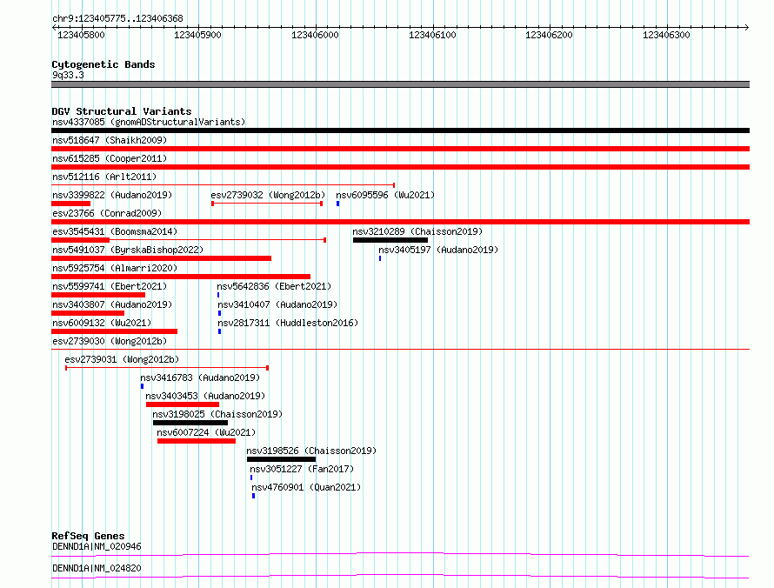Select the nsv5491037 (ByrskaBishop2022) label

pyautogui.click(x=128, y=250)
